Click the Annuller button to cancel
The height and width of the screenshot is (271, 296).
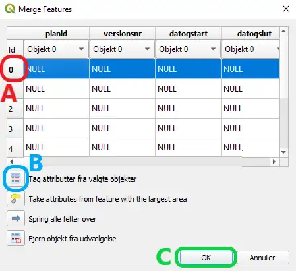click(262, 258)
